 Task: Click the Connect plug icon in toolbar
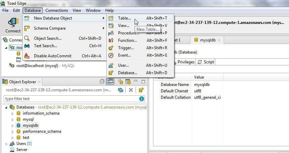pos(13,23)
